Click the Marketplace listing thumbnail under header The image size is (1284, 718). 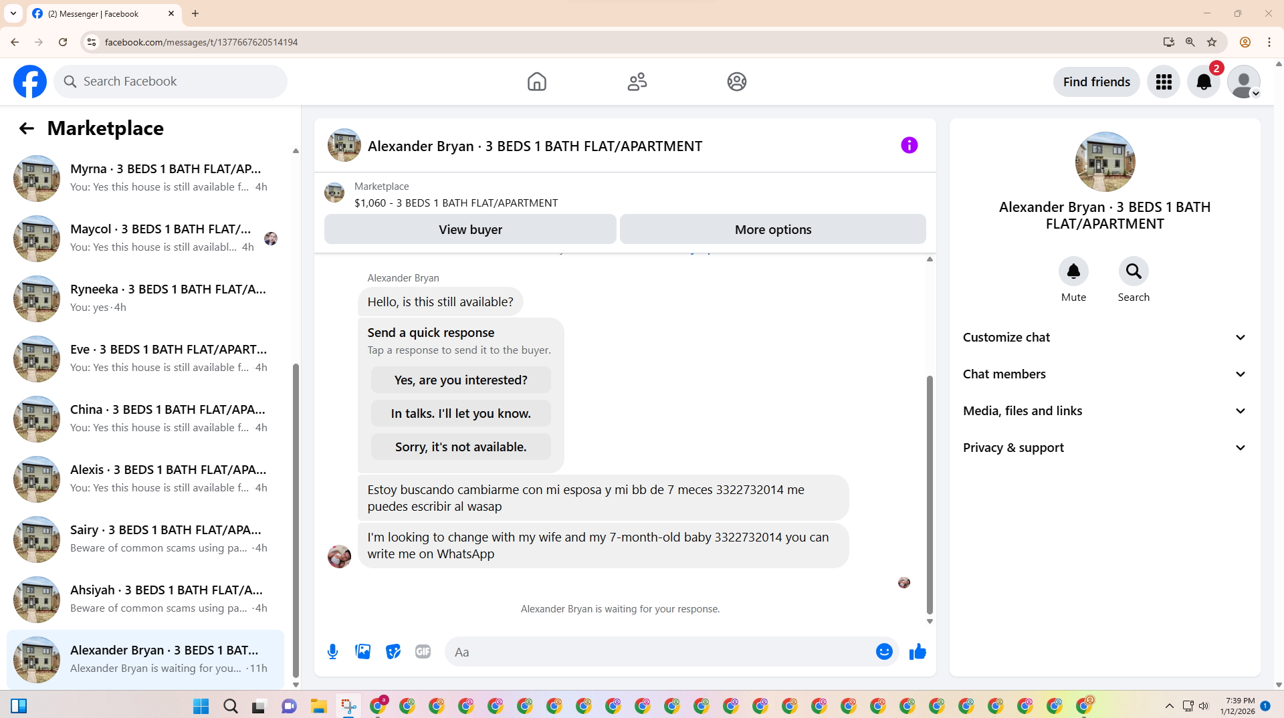(x=334, y=193)
